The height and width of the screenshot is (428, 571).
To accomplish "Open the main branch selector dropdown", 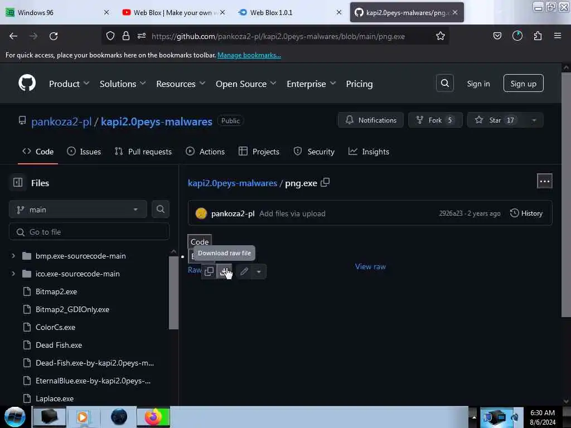I will (x=78, y=210).
